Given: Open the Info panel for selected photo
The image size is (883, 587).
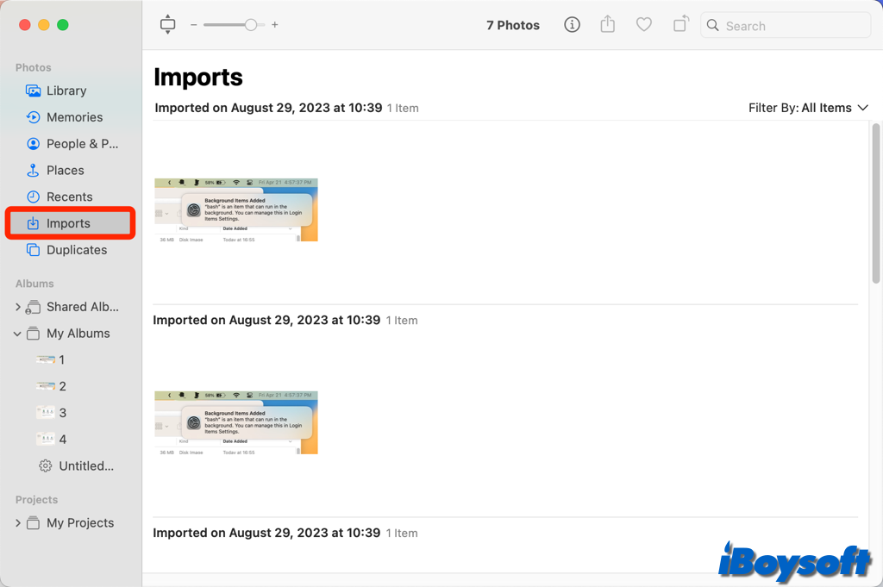Looking at the screenshot, I should [572, 24].
